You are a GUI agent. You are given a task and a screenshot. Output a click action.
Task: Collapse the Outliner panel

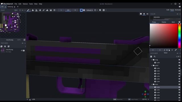click(180, 53)
